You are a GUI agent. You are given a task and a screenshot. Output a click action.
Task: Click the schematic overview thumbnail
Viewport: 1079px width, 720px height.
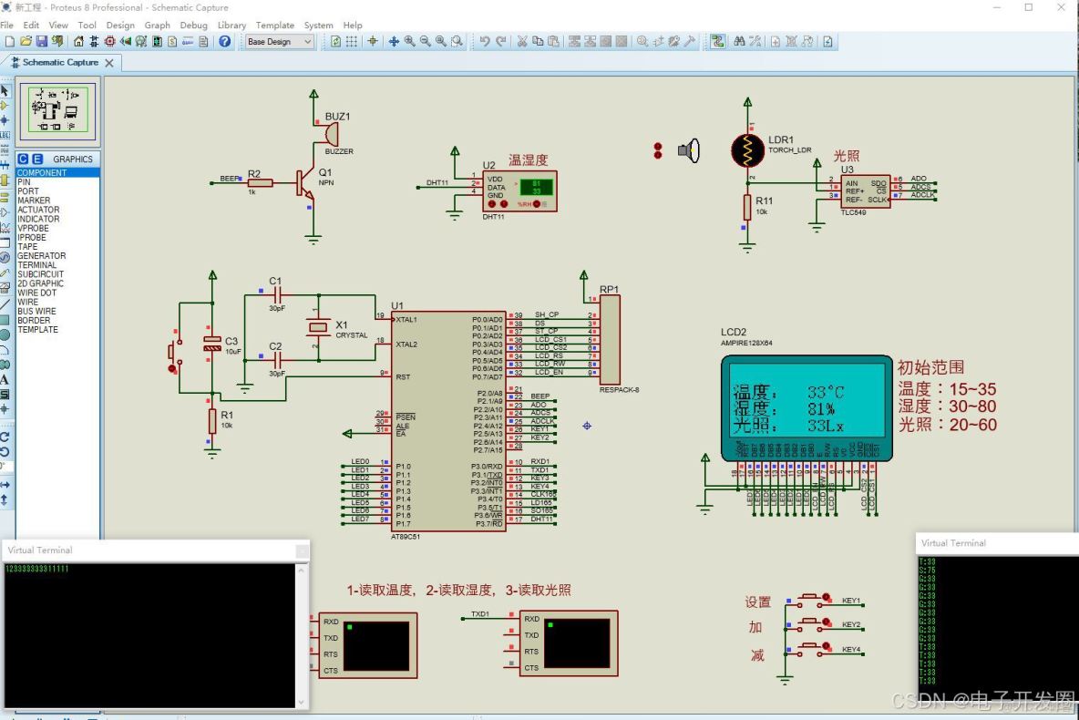(58, 108)
